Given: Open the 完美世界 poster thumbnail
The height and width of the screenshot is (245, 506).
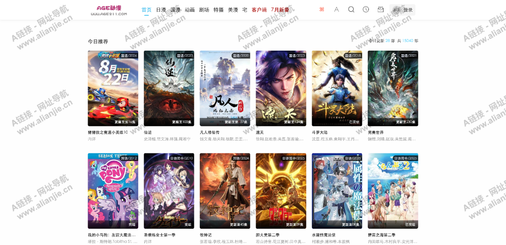Looking at the screenshot, I should (x=393, y=88).
